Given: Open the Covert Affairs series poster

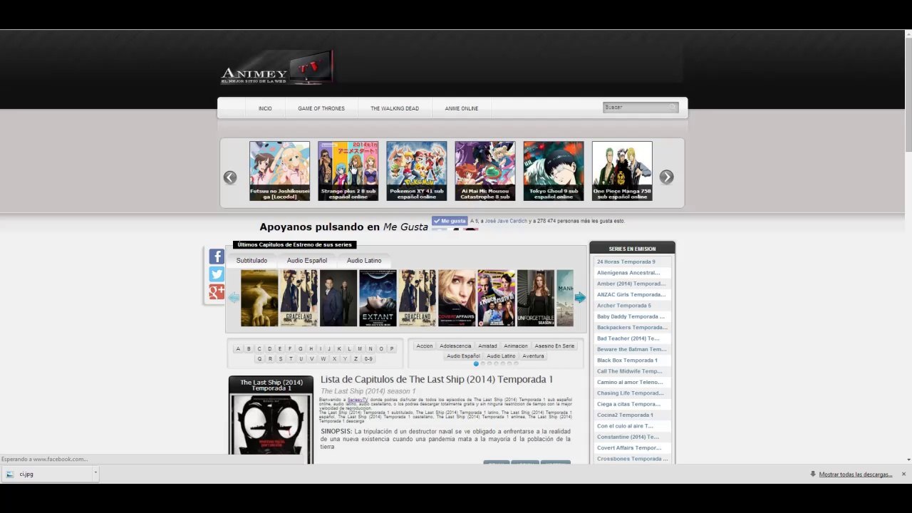Looking at the screenshot, I should click(x=457, y=298).
